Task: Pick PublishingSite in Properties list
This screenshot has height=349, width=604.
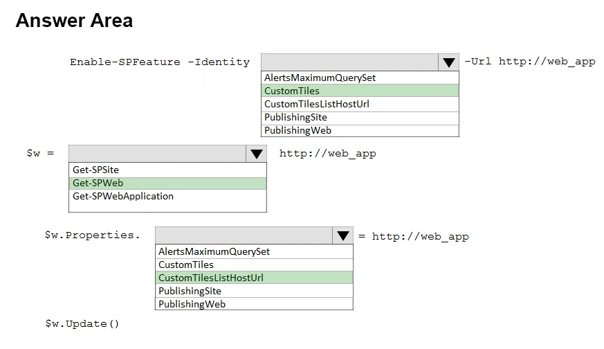Action: click(254, 291)
